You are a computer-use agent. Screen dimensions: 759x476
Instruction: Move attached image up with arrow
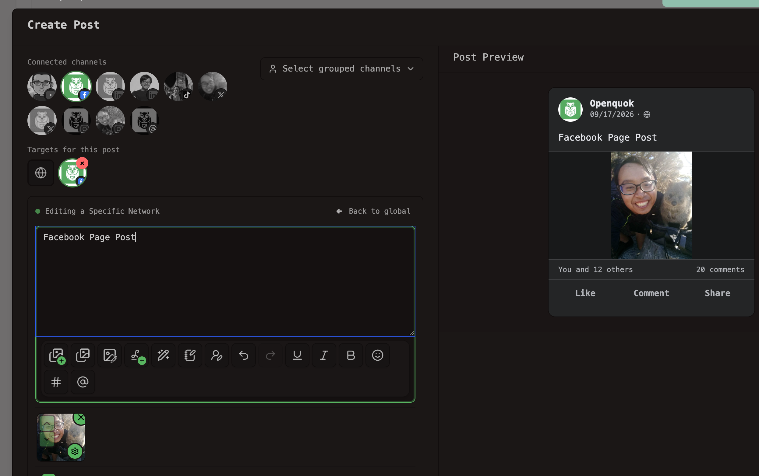click(47, 423)
